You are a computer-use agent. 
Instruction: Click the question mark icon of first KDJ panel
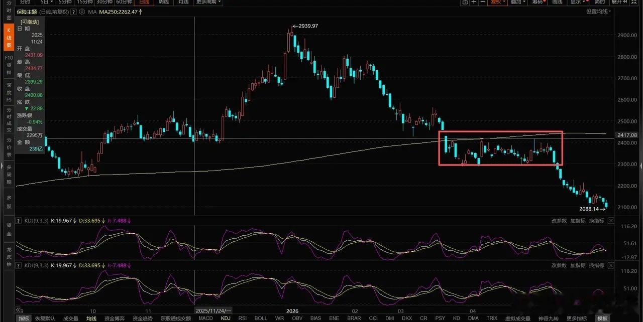tap(19, 221)
